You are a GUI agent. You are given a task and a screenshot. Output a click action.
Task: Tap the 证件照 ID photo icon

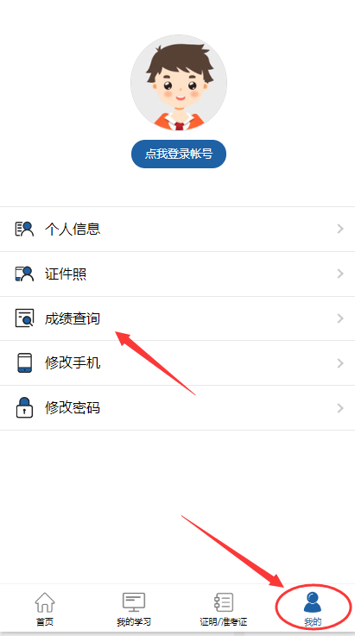pyautogui.click(x=24, y=274)
